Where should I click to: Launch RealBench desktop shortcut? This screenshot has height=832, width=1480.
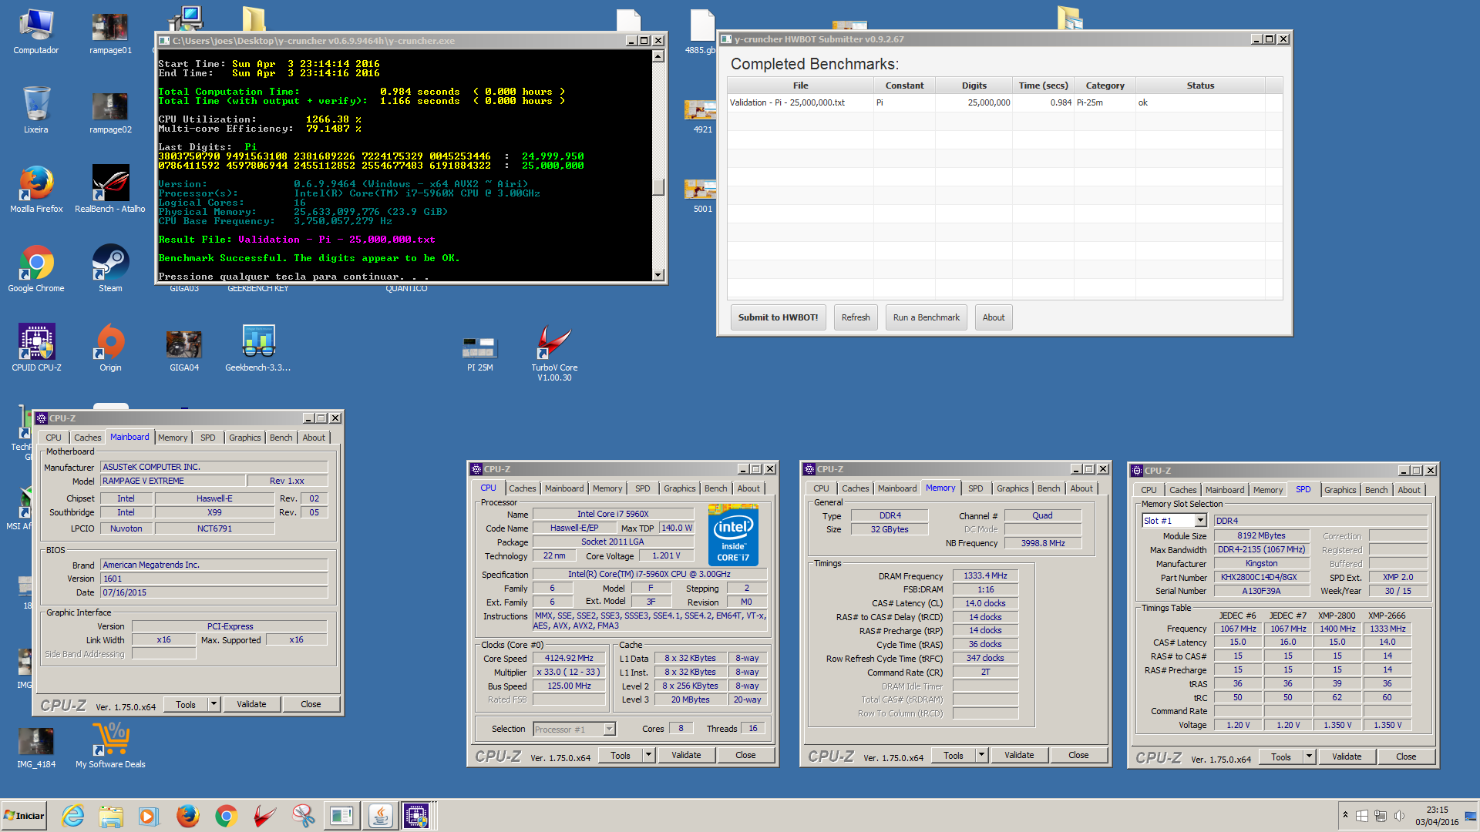pyautogui.click(x=110, y=190)
